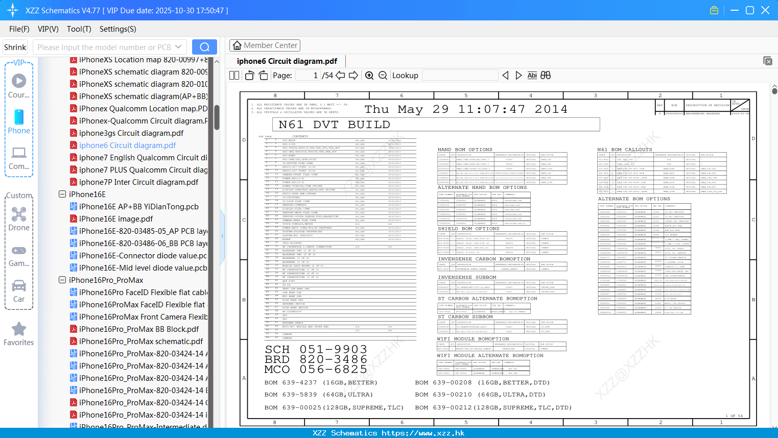Open iPhoneXS Location map file

(143, 60)
